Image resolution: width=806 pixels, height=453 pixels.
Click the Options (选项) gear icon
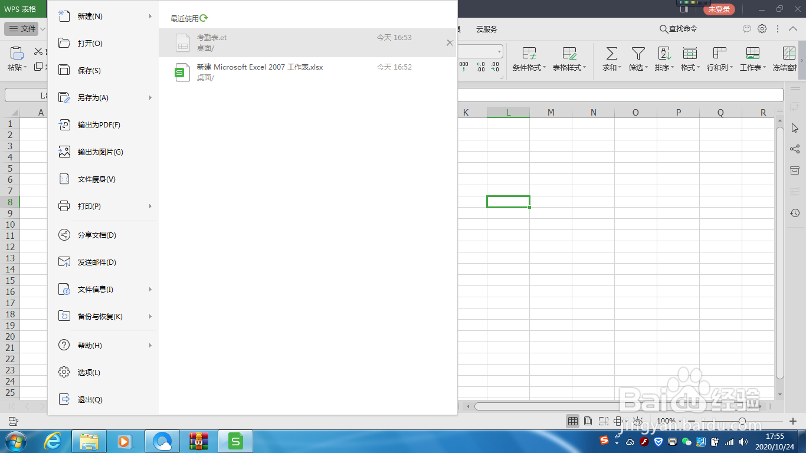coord(64,373)
